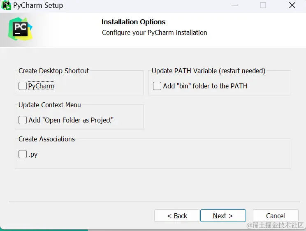306x231 pixels.
Task: Click the PyCharm icon in the title bar
Action: pos(6,5)
